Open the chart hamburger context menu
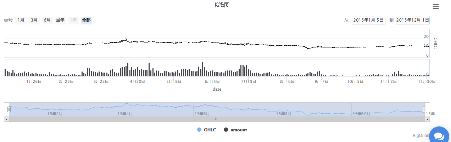This screenshot has width=451, height=142. (x=436, y=7)
